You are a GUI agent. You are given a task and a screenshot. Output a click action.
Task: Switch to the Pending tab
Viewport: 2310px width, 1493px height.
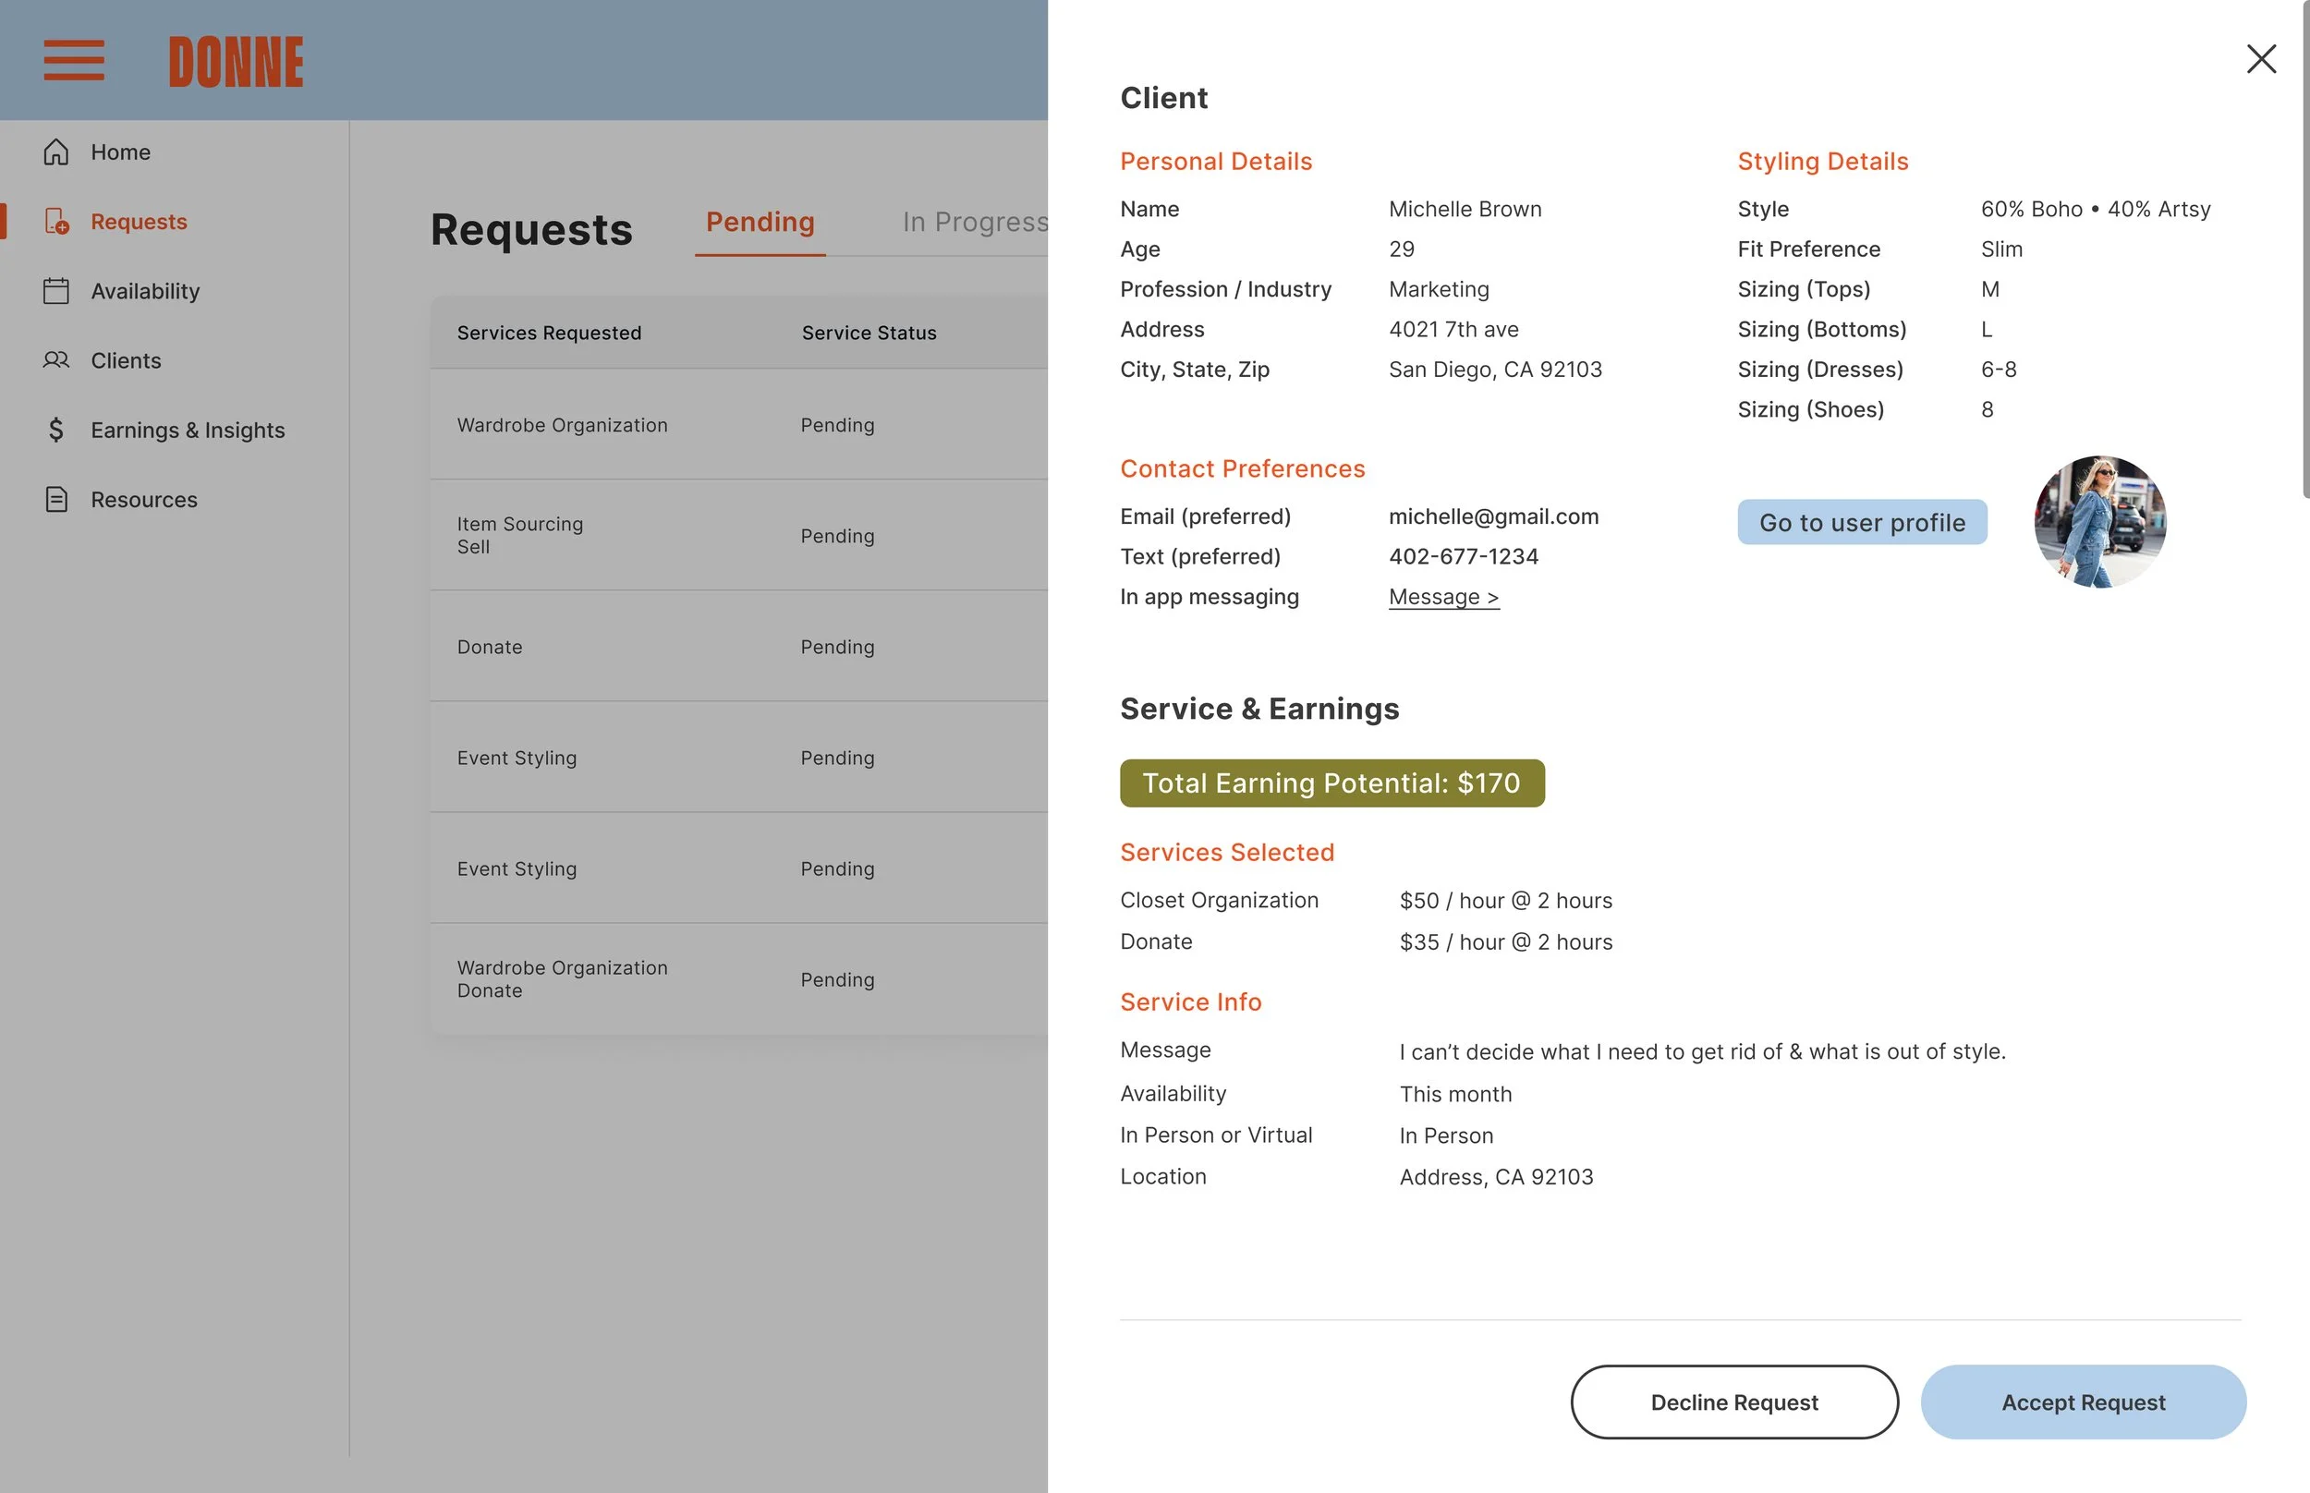click(760, 222)
